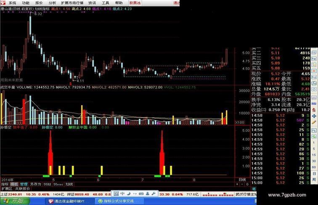Open the 资讯 menu
This screenshot has height=205, width=318.
click(92, 3)
